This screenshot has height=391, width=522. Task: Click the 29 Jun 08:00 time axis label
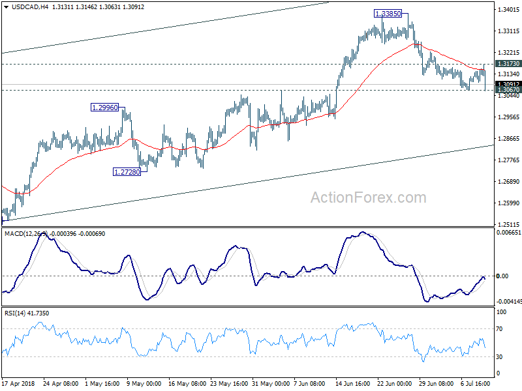click(x=436, y=384)
